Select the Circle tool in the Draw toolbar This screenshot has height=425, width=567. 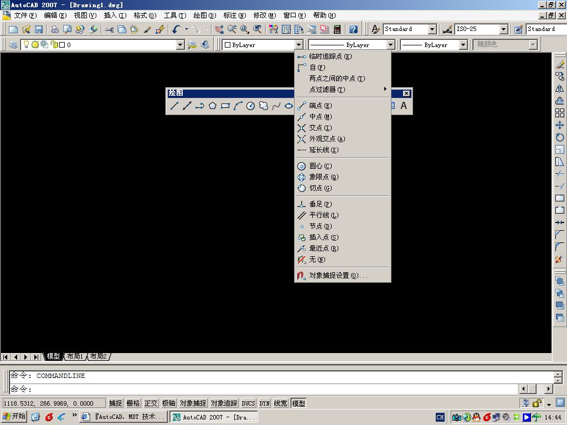tap(251, 106)
